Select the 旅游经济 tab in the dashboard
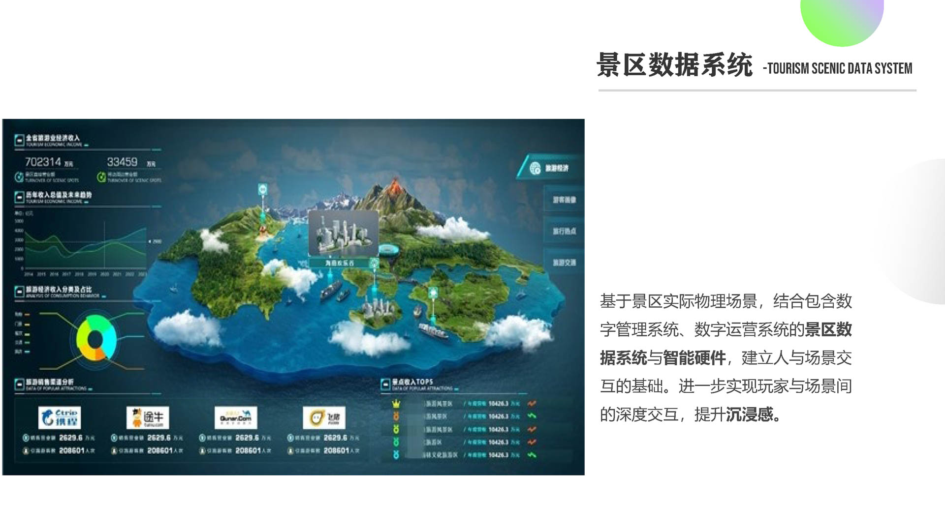Viewport: 945px width, 531px height. tap(550, 168)
